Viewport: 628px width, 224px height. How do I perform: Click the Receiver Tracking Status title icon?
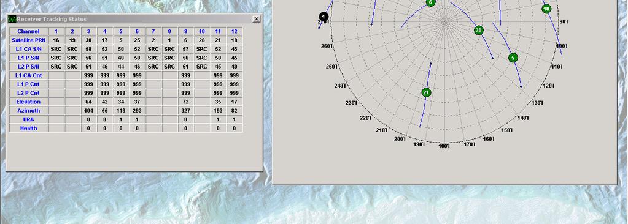[12, 19]
